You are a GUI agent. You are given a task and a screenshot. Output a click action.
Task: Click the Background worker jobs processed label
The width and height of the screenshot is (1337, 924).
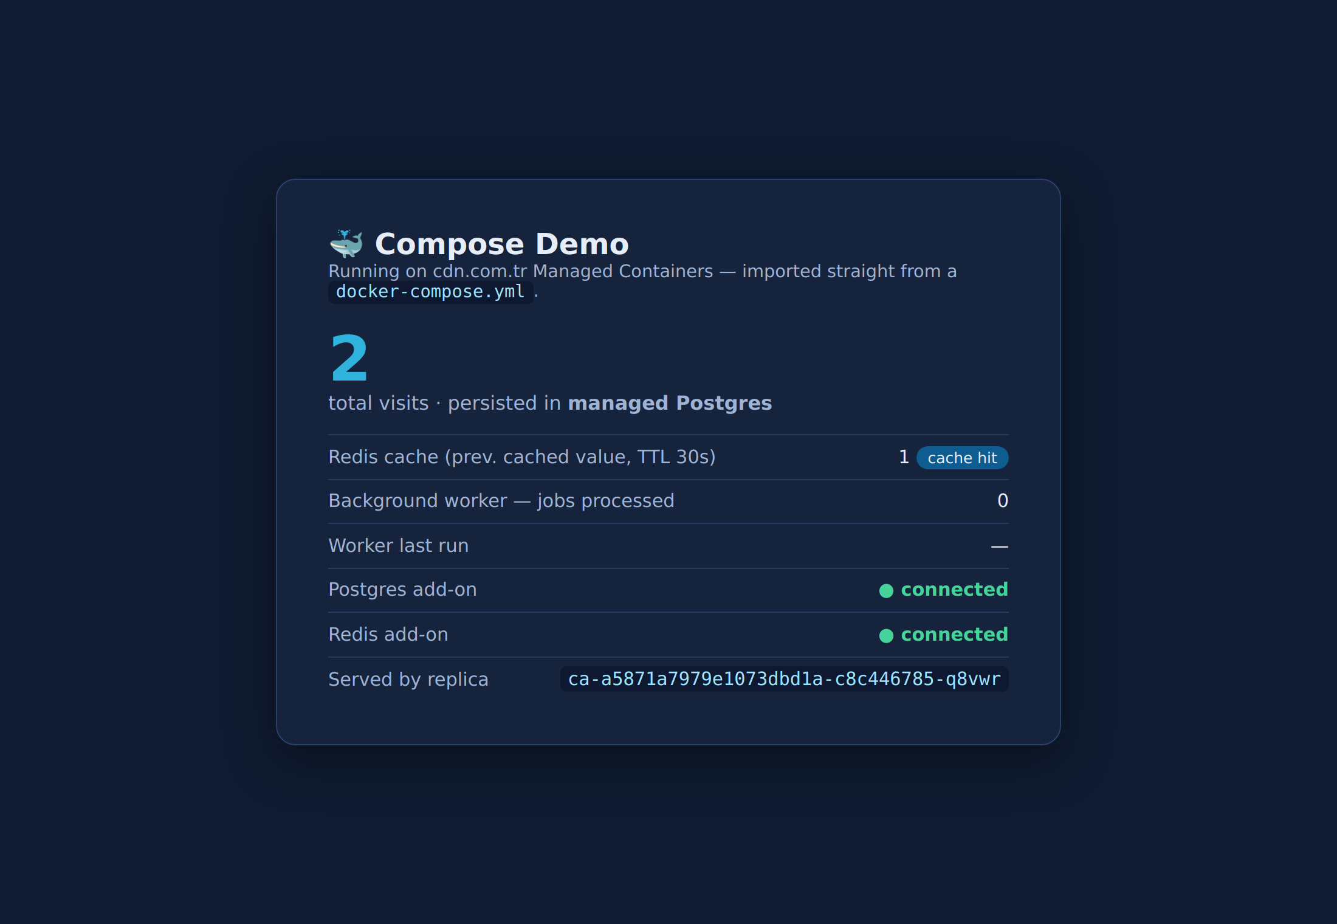(x=501, y=501)
